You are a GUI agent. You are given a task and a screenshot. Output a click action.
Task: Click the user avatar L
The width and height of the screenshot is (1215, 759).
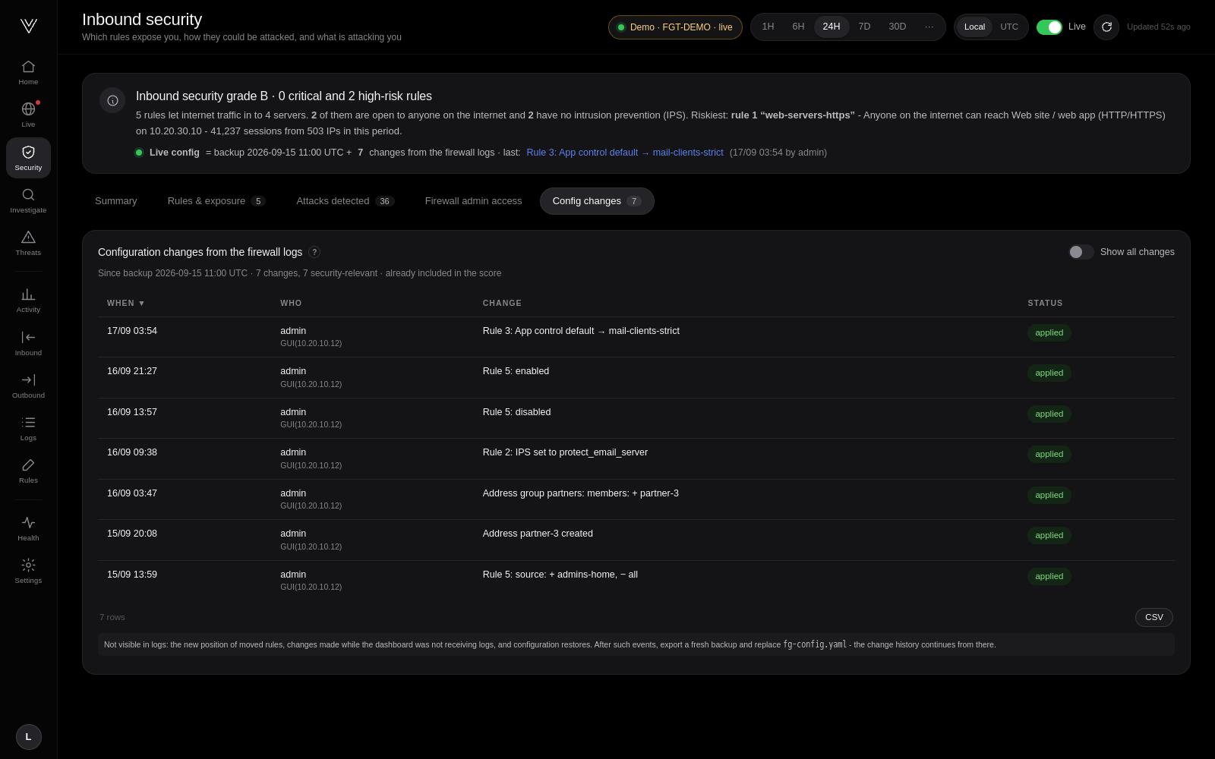(29, 737)
